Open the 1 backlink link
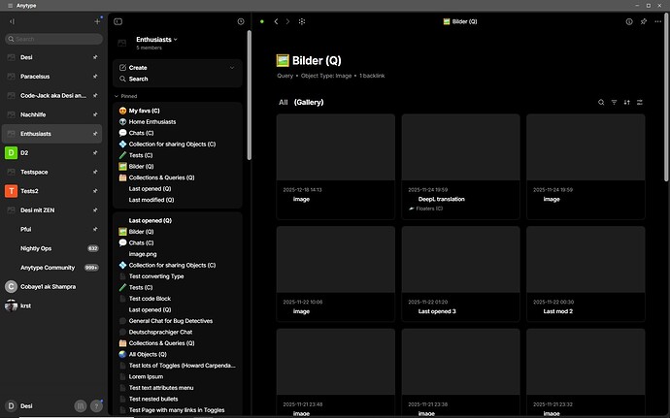This screenshot has height=418, width=670. pyautogui.click(x=372, y=76)
